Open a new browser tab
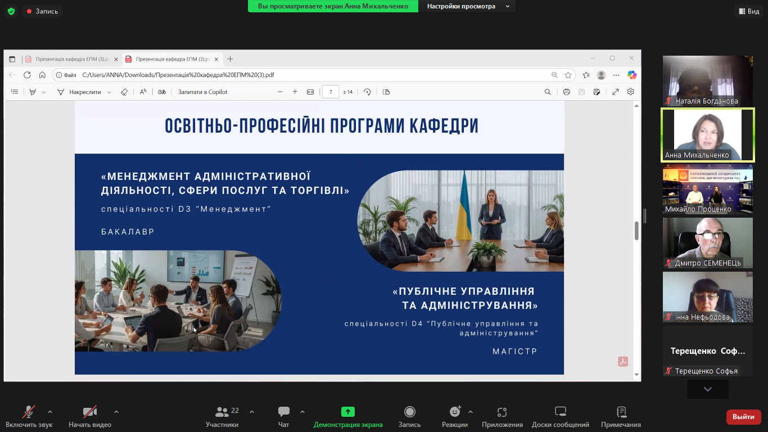The width and height of the screenshot is (768, 432). point(230,59)
